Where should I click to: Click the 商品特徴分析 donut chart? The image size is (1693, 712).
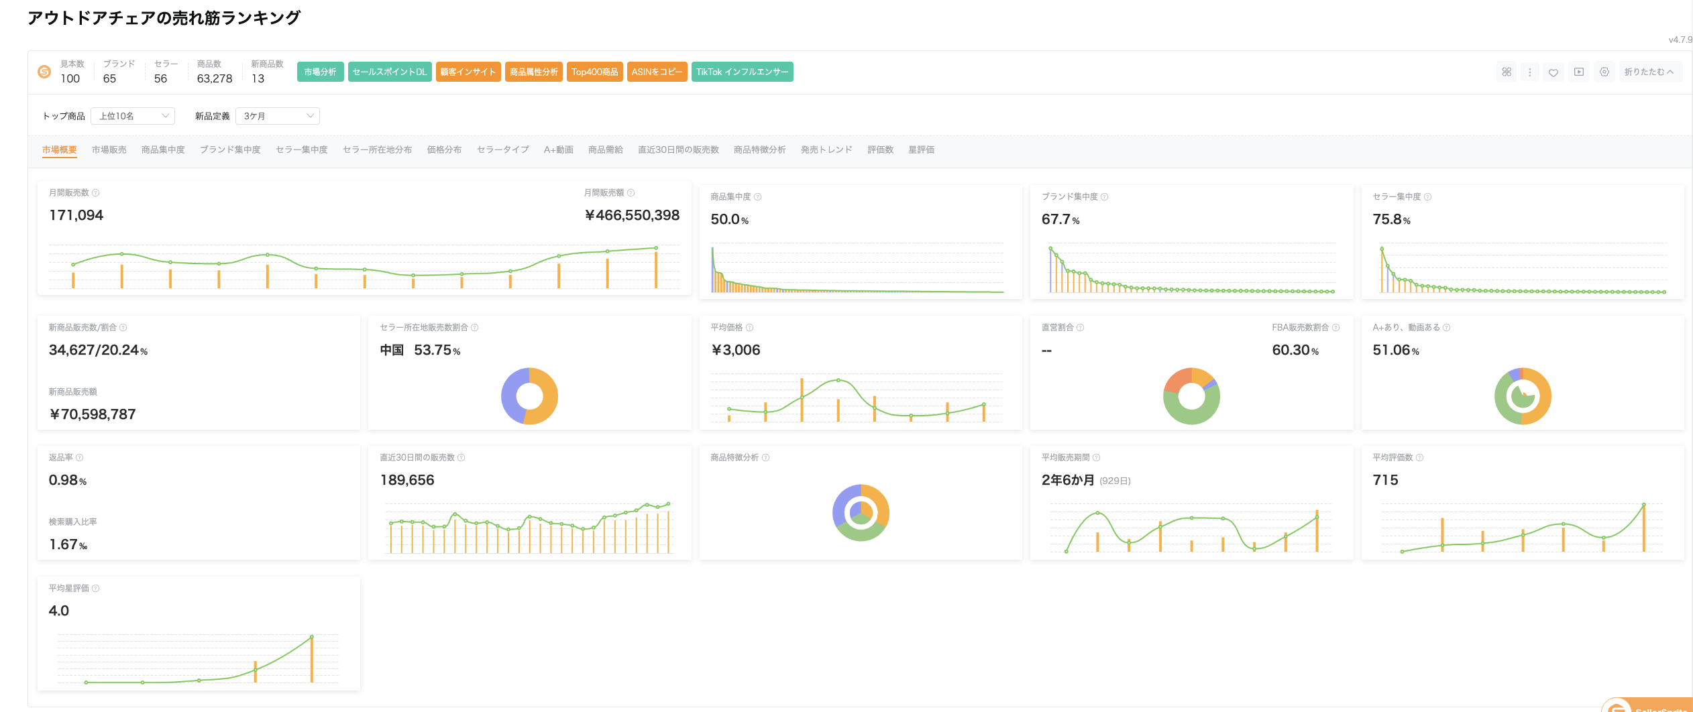(x=861, y=513)
